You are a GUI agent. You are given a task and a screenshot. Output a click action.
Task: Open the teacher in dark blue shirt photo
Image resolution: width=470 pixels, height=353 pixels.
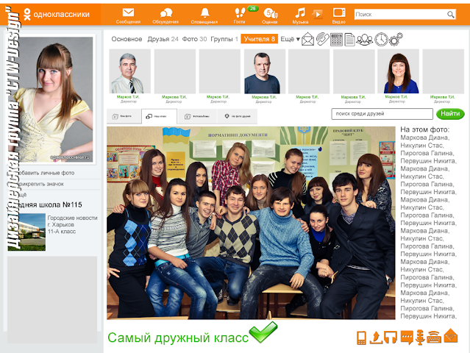pyautogui.click(x=263, y=71)
